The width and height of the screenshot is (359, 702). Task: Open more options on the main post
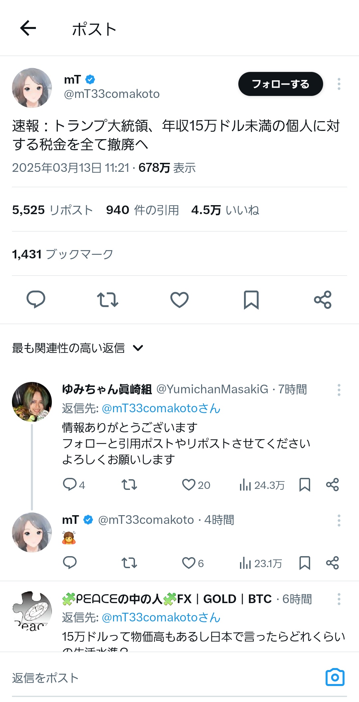click(x=339, y=84)
